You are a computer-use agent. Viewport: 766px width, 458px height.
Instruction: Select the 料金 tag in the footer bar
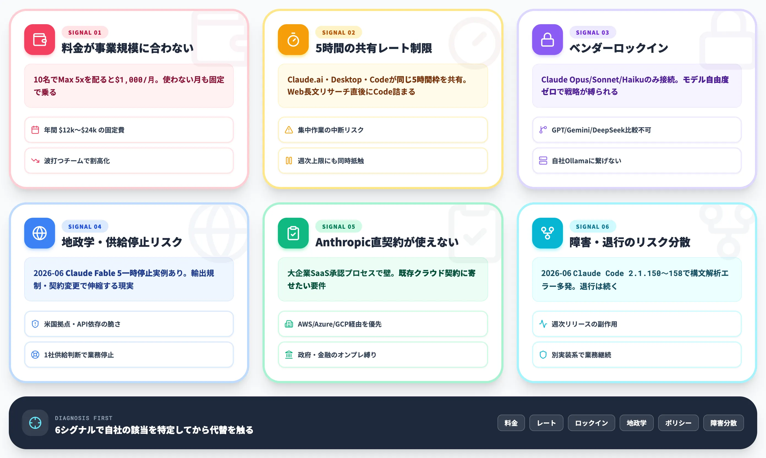pos(511,423)
